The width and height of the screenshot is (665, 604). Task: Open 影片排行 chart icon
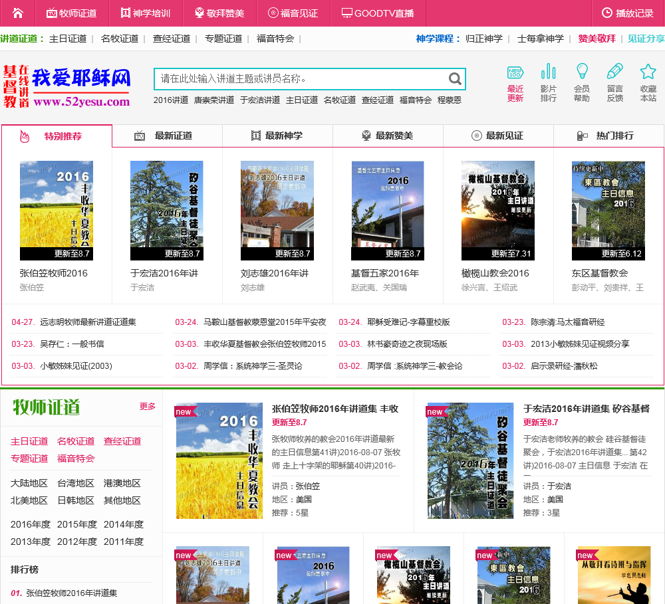(x=549, y=82)
